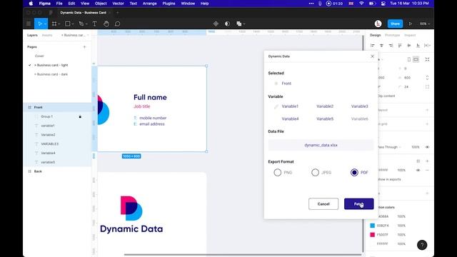Toggle fill visibility eye beside FFFFFF
This screenshot has height=257, width=457.
[x=418, y=170]
